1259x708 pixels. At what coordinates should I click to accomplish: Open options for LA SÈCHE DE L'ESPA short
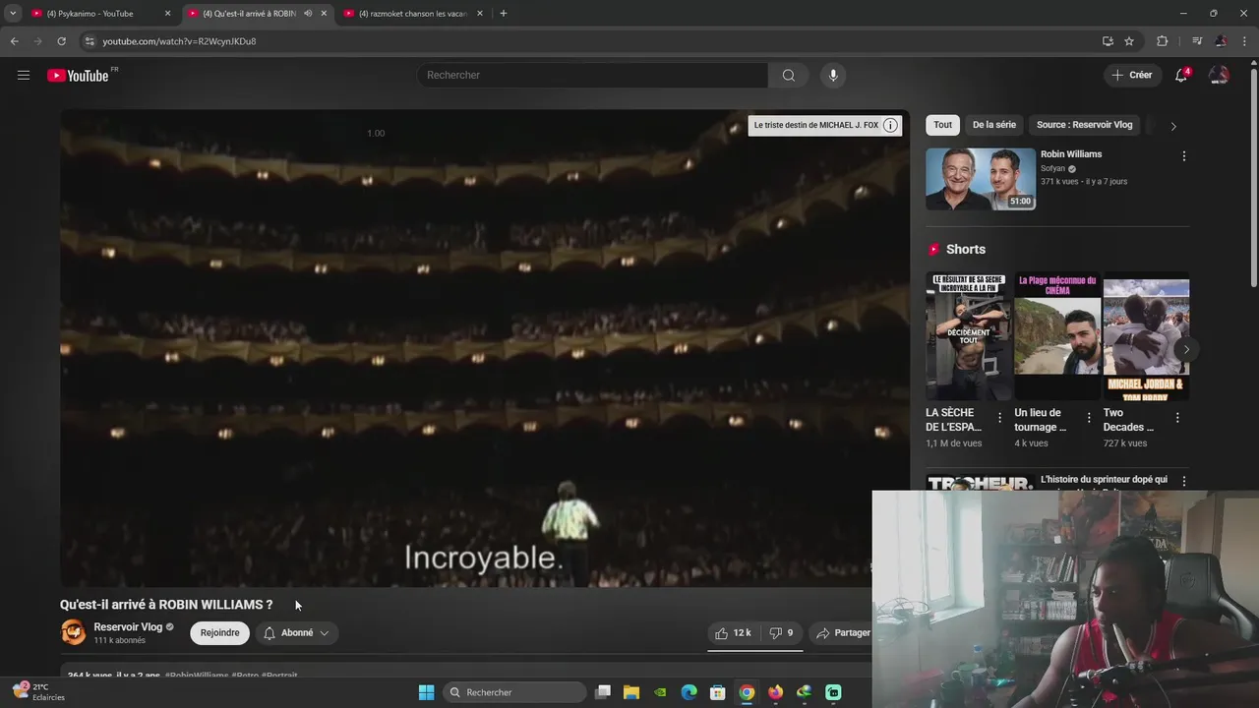(x=999, y=418)
